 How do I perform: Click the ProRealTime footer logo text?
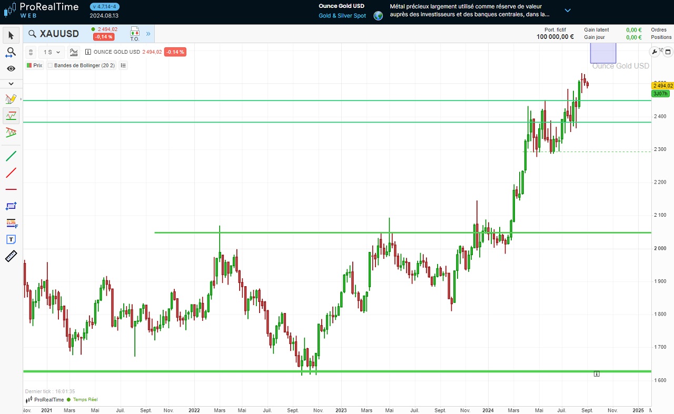[x=48, y=399]
